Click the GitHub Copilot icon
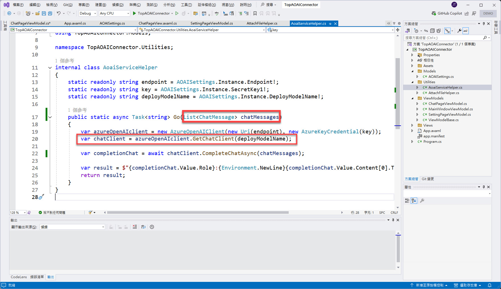 pos(434,13)
